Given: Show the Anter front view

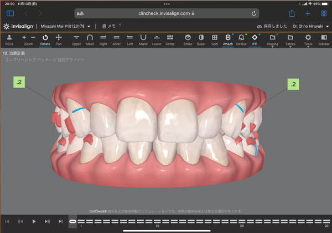Looking at the screenshot, I should (x=116, y=40).
